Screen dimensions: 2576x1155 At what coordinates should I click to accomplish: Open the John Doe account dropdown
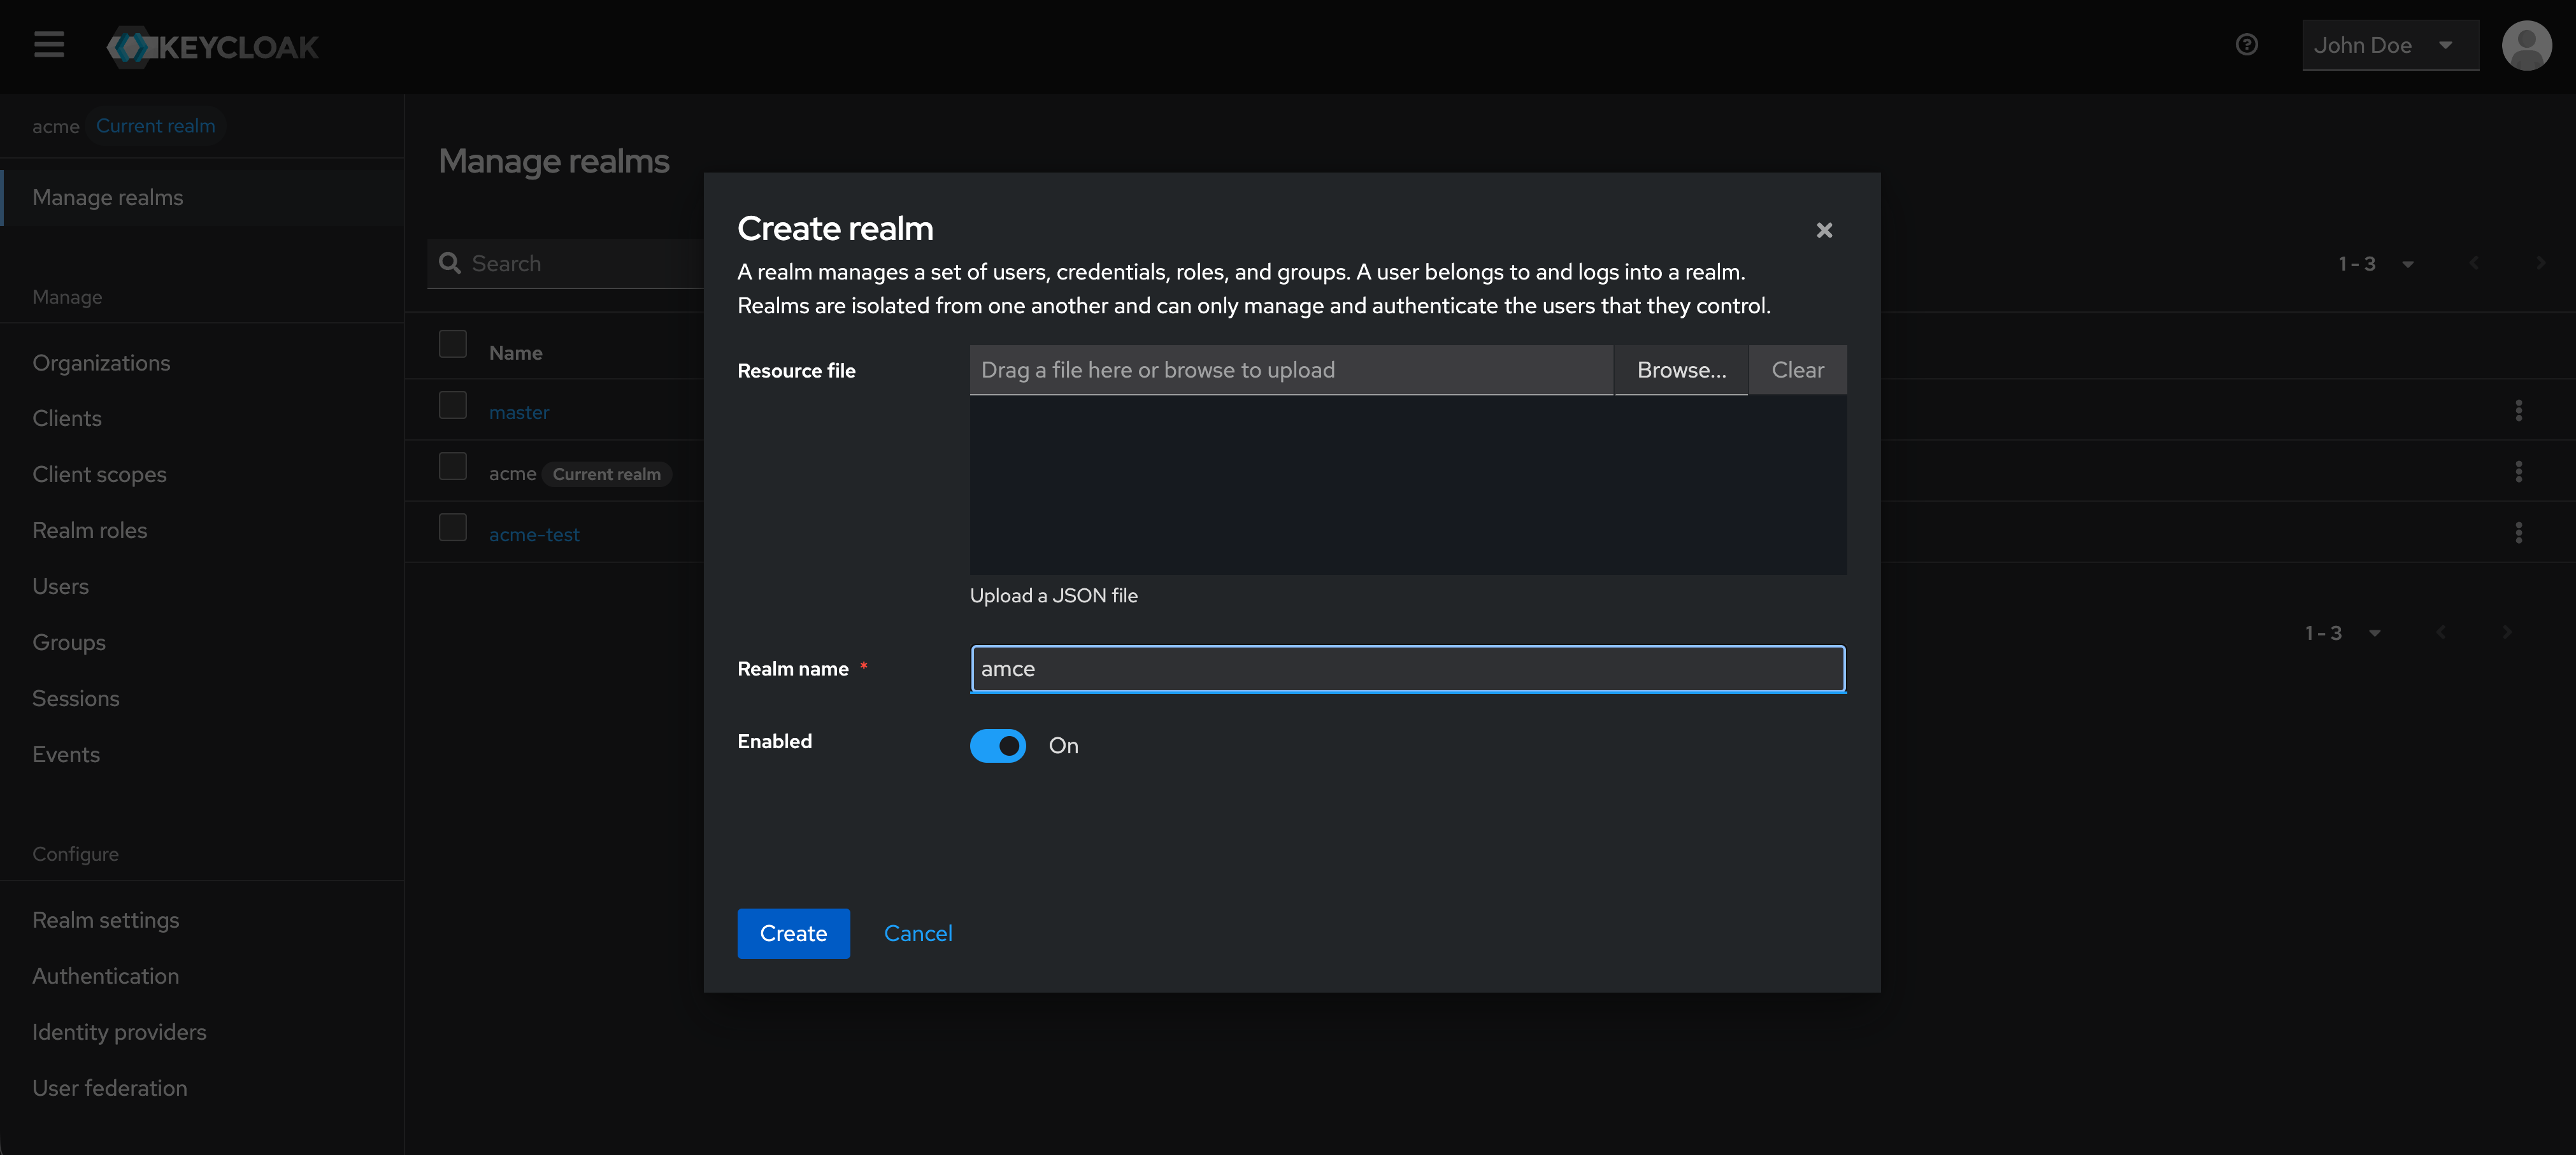pos(2389,45)
